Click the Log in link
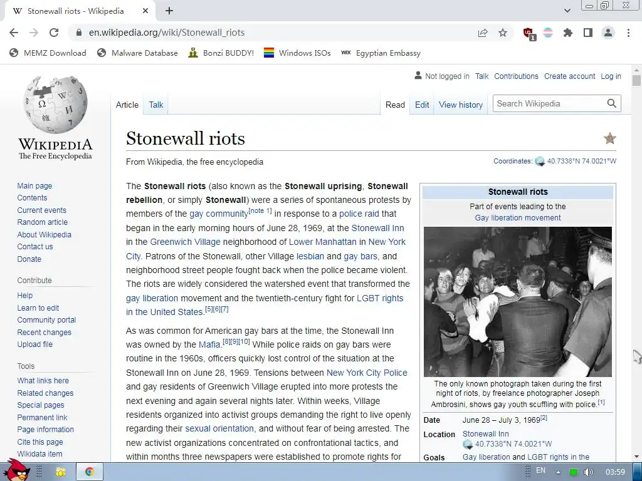Screen dimensions: 642x481 [611, 76]
